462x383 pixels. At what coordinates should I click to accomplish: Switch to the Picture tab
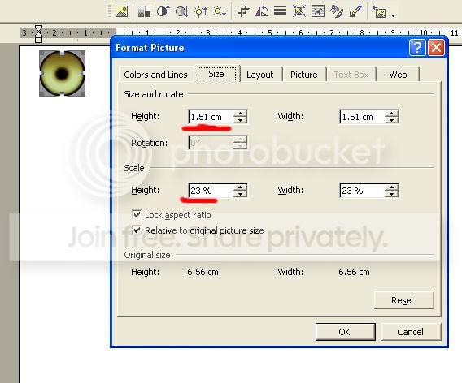coord(304,75)
